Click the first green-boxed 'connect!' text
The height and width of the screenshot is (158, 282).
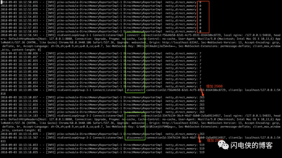pos(133,35)
